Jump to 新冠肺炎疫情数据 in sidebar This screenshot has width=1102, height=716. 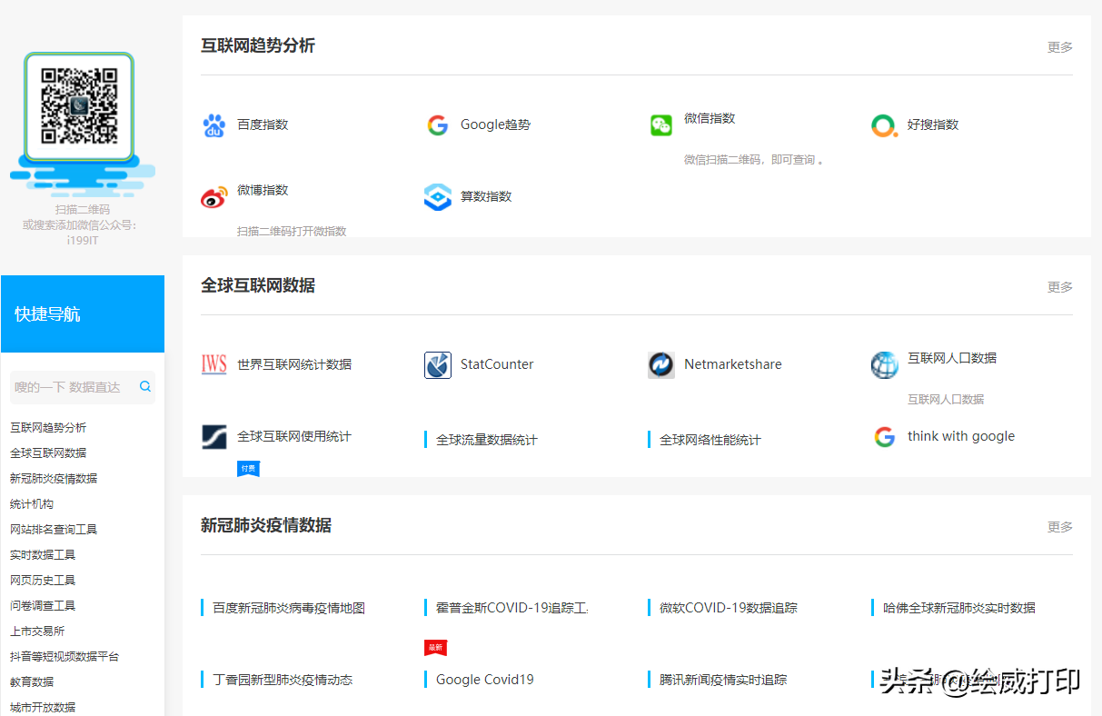point(54,479)
